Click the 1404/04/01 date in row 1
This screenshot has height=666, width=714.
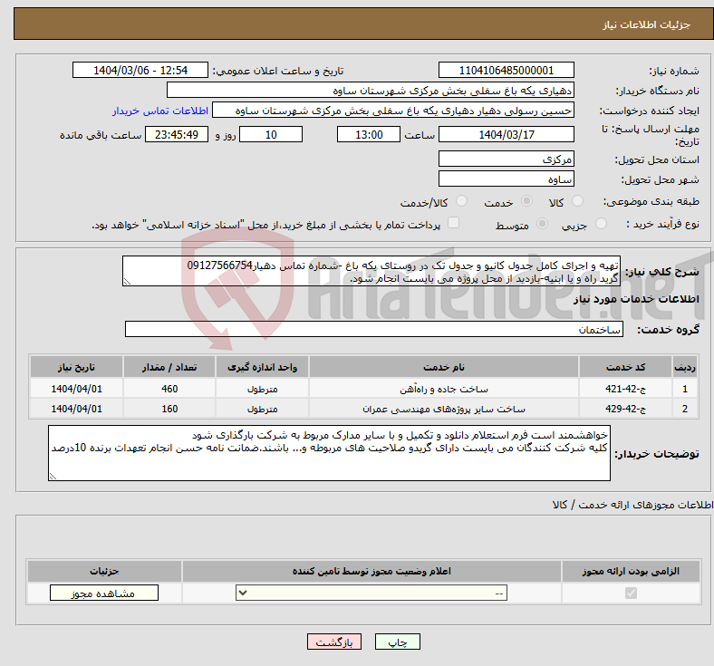pos(76,389)
